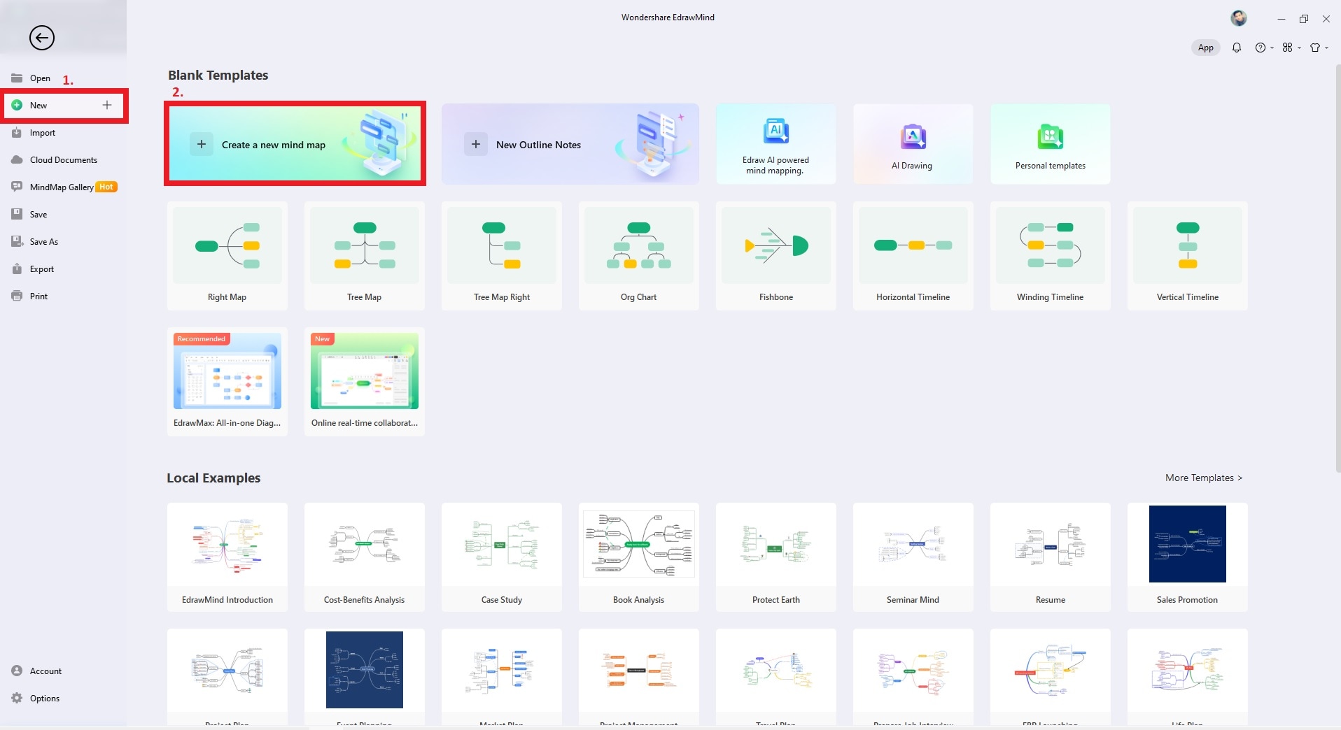1341x730 pixels.
Task: Click the green New plus icon
Action: 17,105
